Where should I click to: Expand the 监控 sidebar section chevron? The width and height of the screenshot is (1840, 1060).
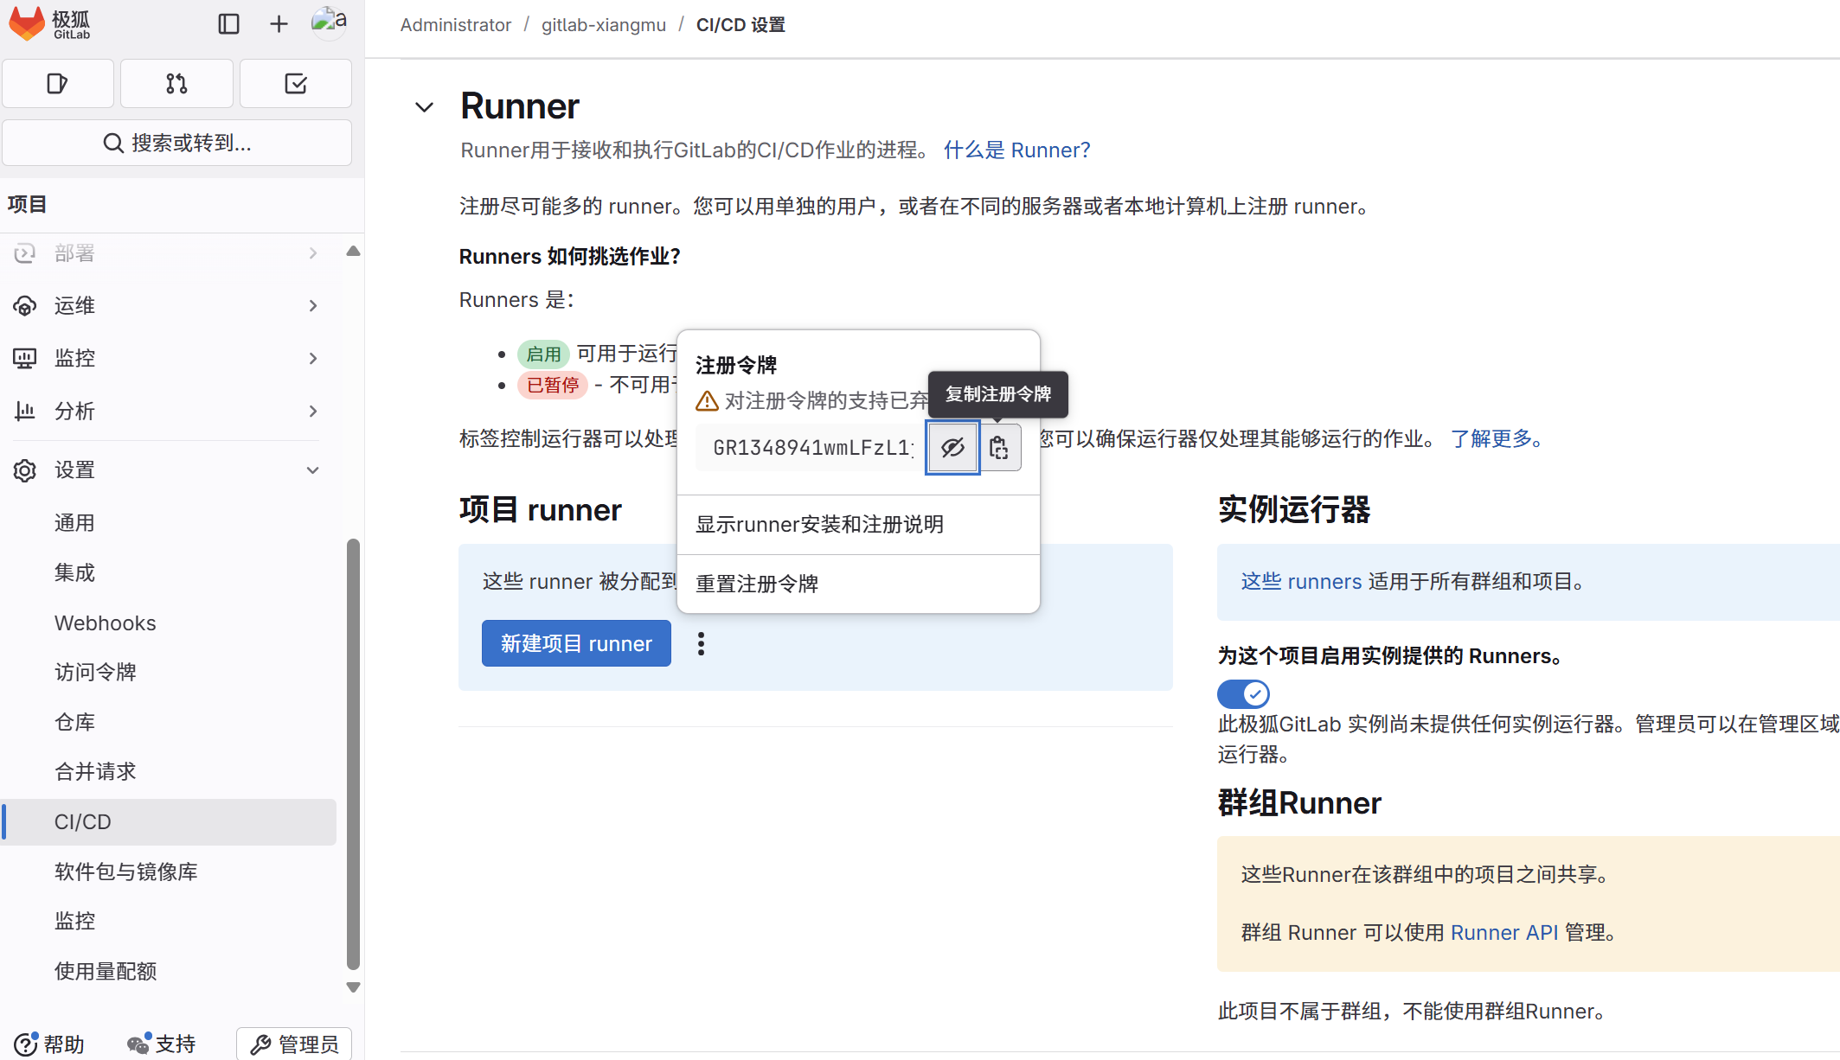[x=313, y=358]
